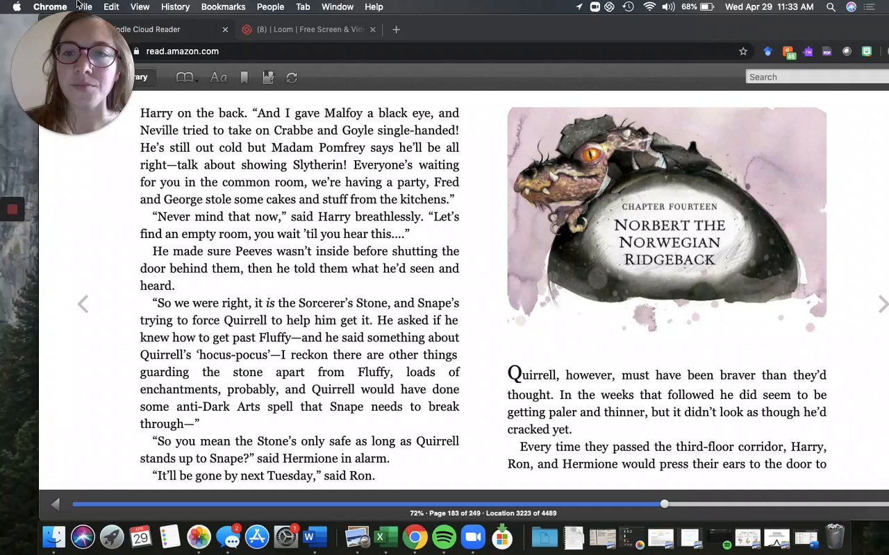Click the back arrow beside progress bar

click(x=56, y=504)
